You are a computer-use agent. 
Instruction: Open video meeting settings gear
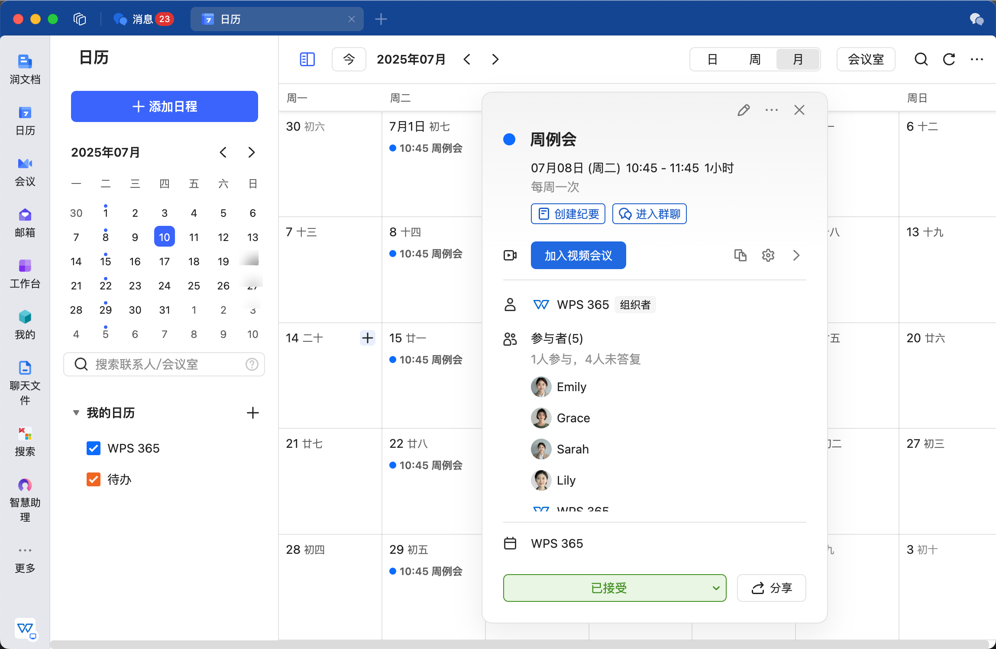coord(768,255)
